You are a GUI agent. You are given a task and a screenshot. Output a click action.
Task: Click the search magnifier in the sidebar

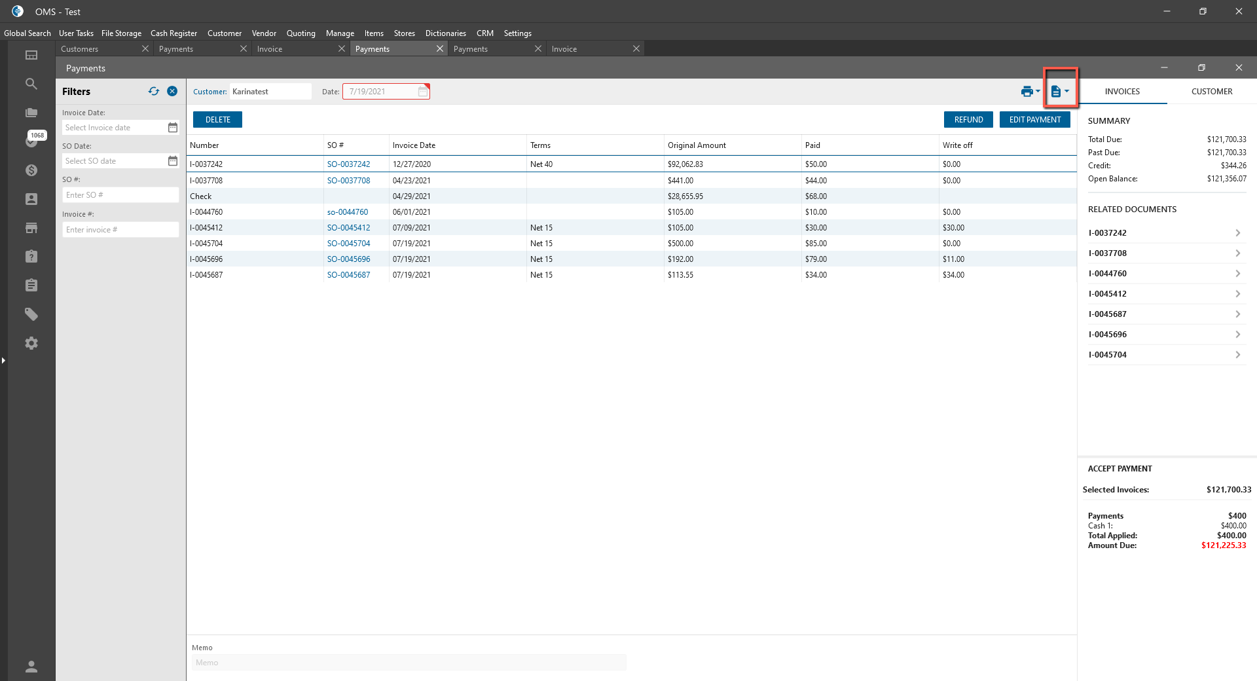[x=31, y=84]
